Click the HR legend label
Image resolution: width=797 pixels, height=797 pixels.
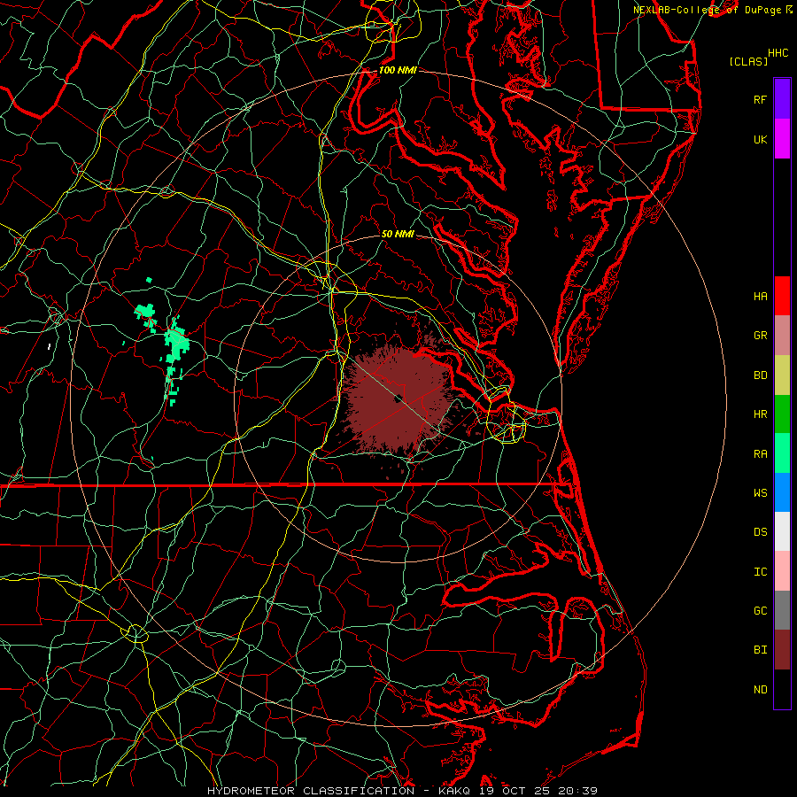(760, 414)
